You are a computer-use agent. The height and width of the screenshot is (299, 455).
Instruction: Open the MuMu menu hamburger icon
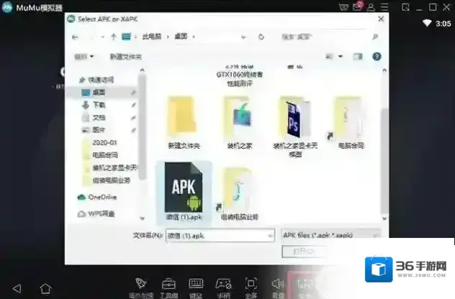[384, 7]
